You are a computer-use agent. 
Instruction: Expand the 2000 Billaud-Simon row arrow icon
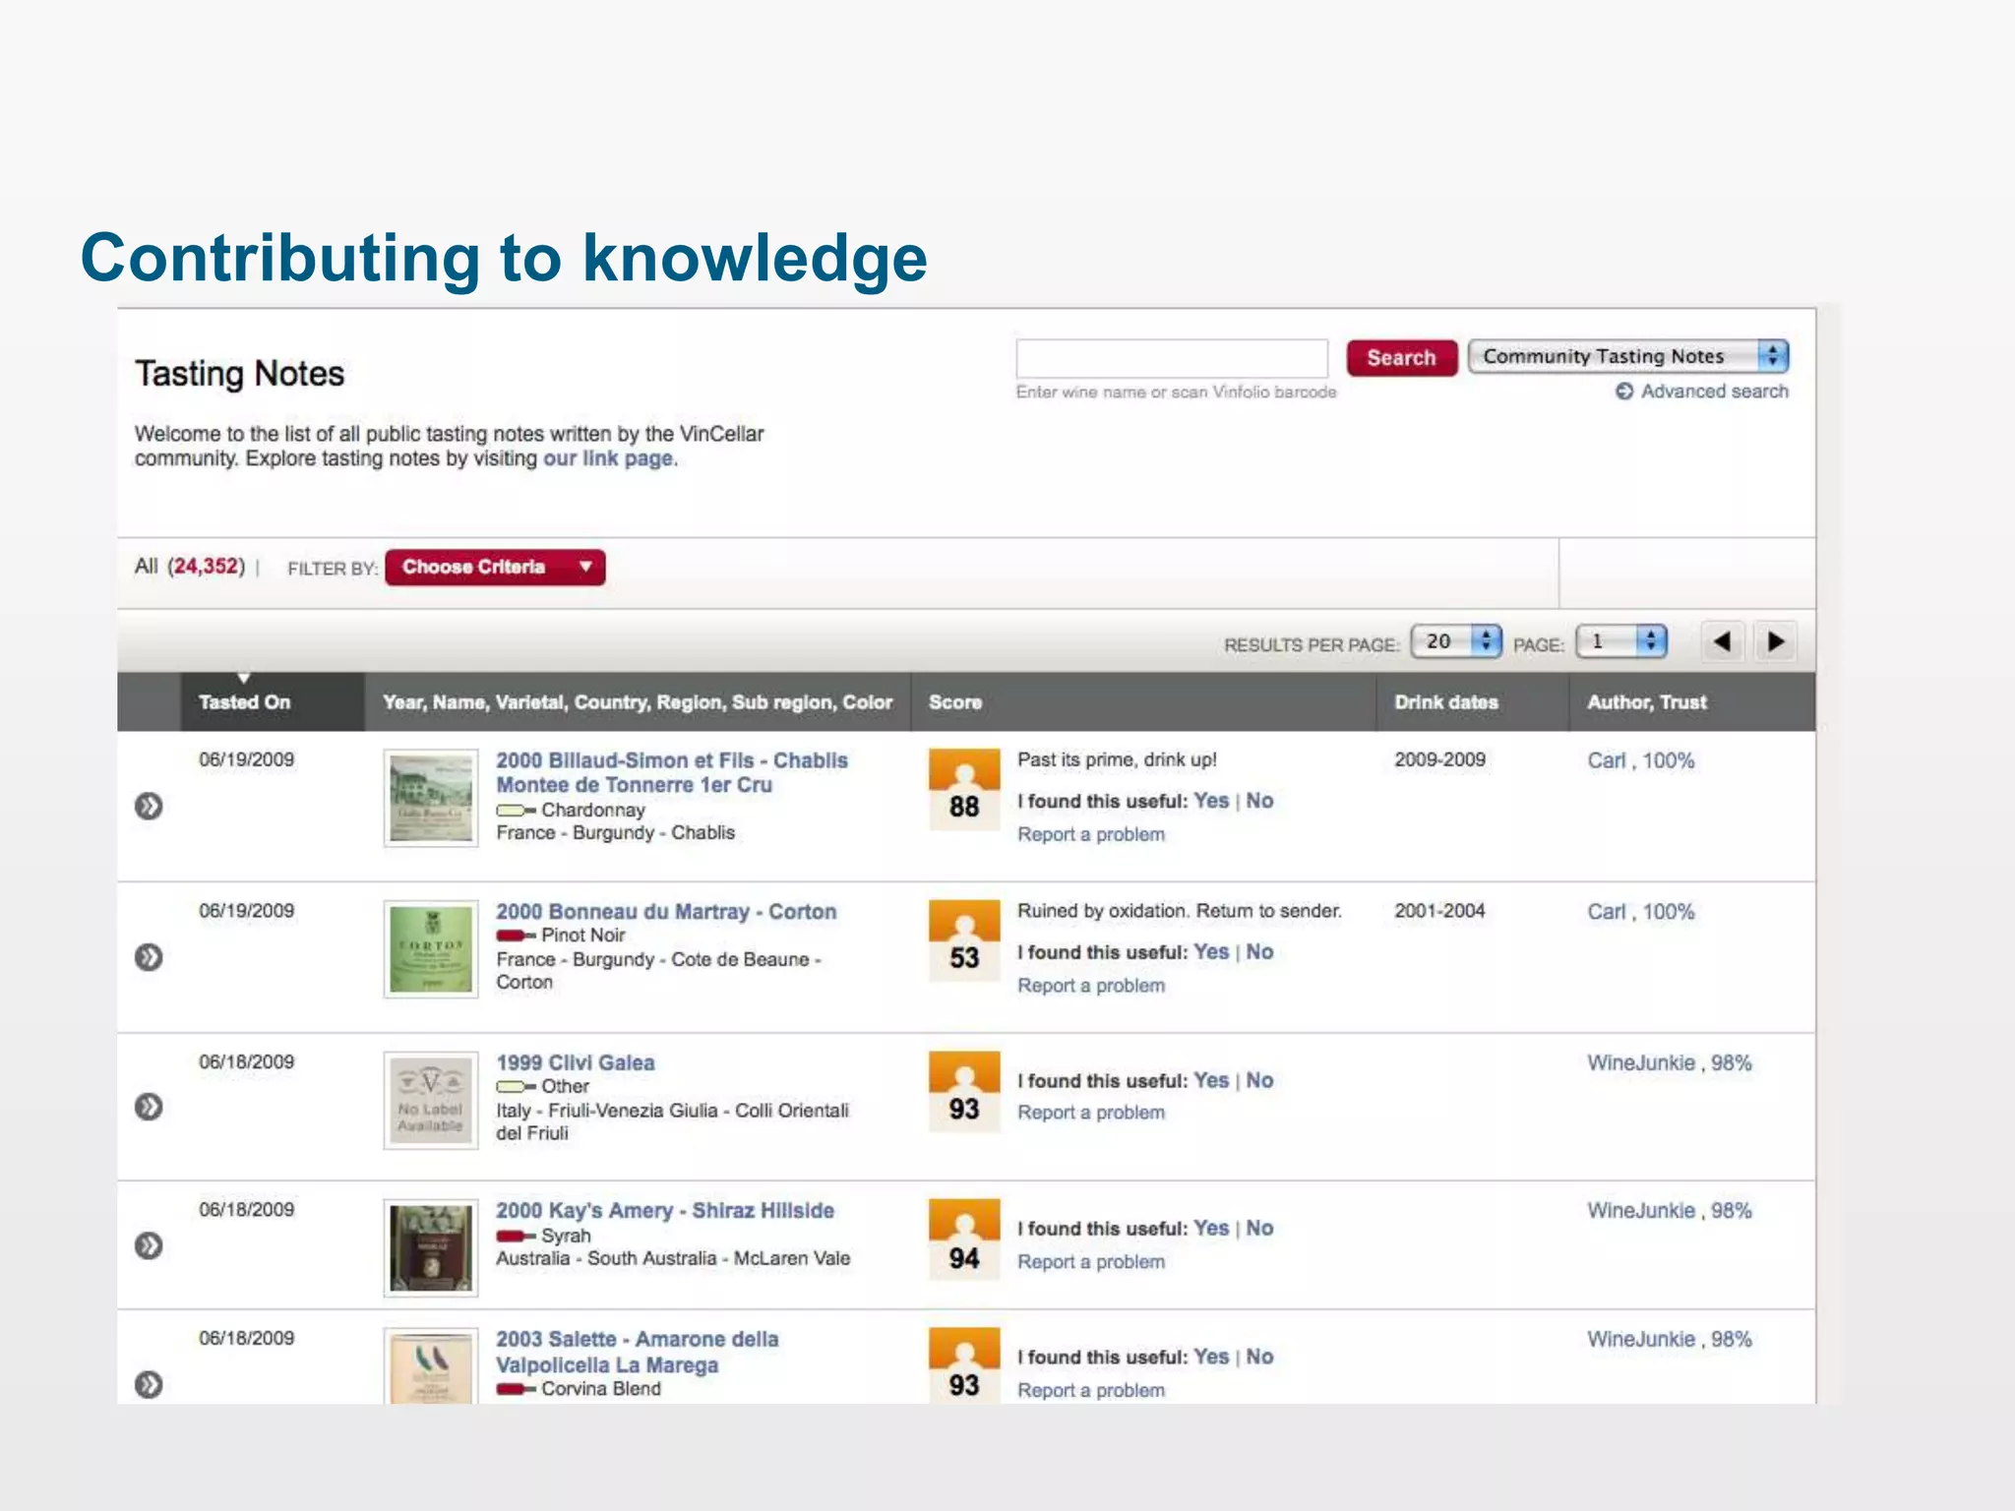coord(149,807)
